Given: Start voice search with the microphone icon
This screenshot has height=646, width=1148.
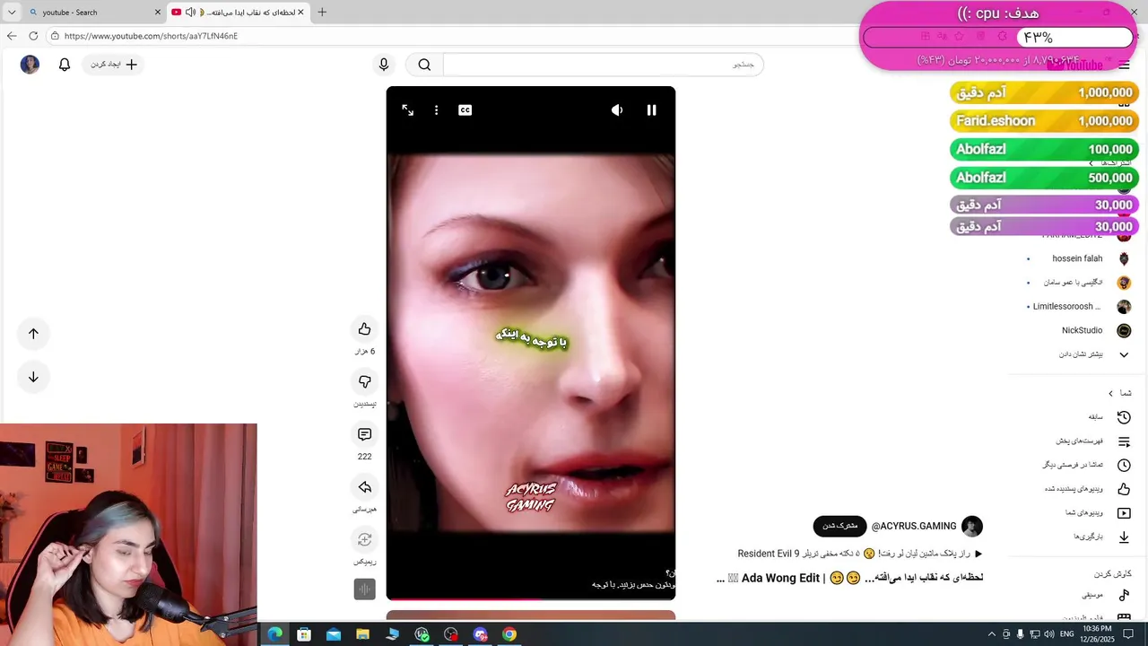Looking at the screenshot, I should [384, 65].
